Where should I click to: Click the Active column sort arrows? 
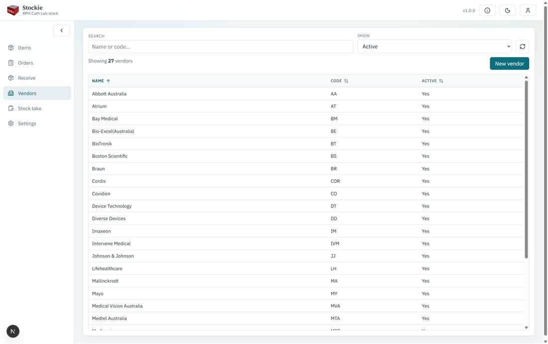click(x=441, y=81)
